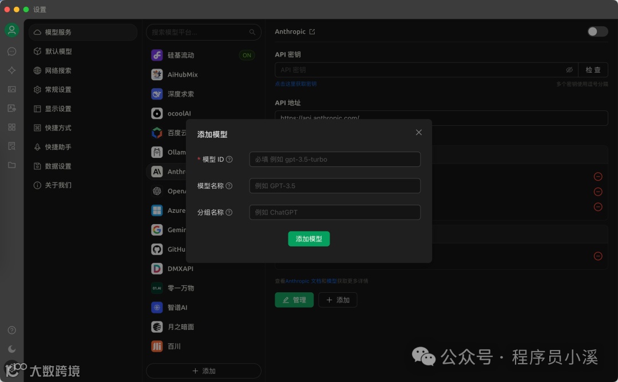Screen dimensions: 618x382
Task: Click the ON badge for 硅基流动
Action: pos(247,55)
